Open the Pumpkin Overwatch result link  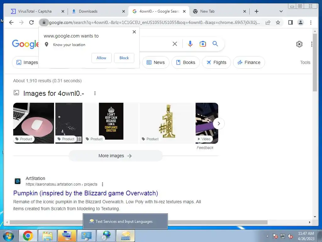[86, 193]
